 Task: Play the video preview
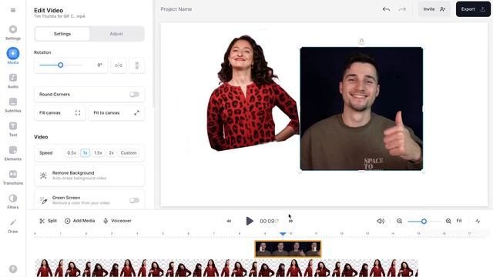click(250, 221)
